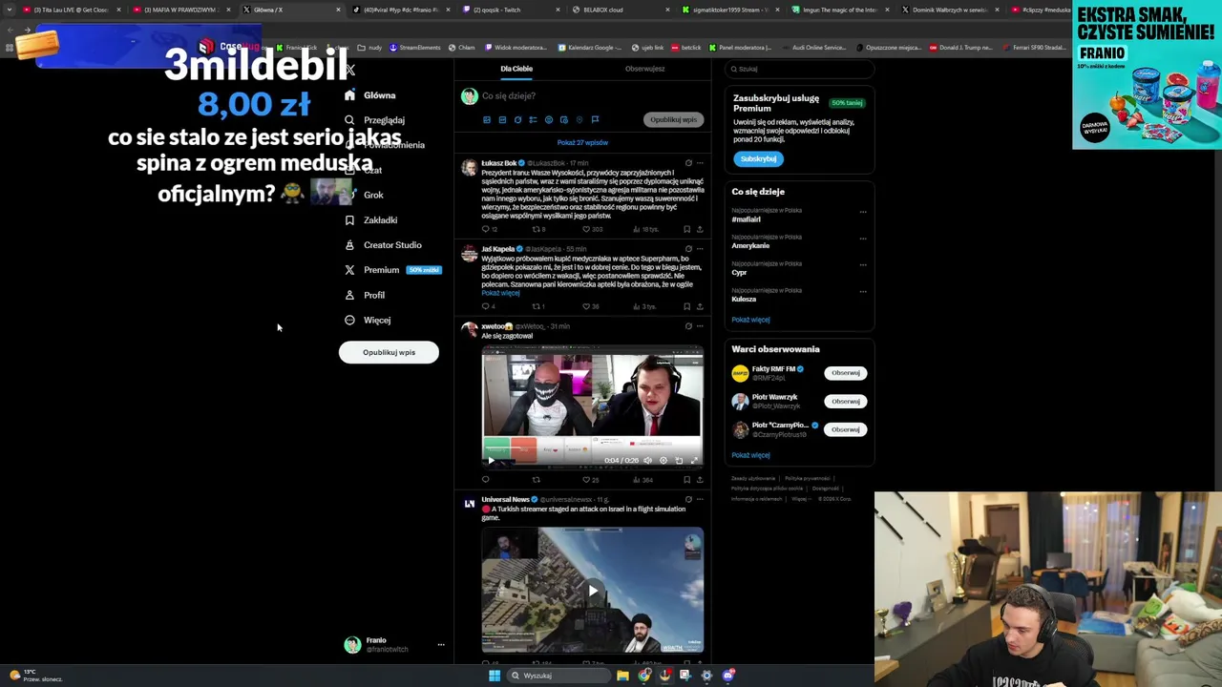Image resolution: width=1222 pixels, height=687 pixels.
Task: Play the Universal News flight video
Action: [593, 591]
